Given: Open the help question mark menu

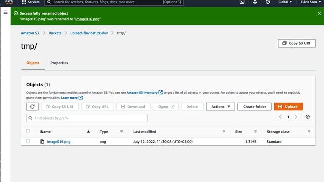Looking at the screenshot, I should [268, 2].
